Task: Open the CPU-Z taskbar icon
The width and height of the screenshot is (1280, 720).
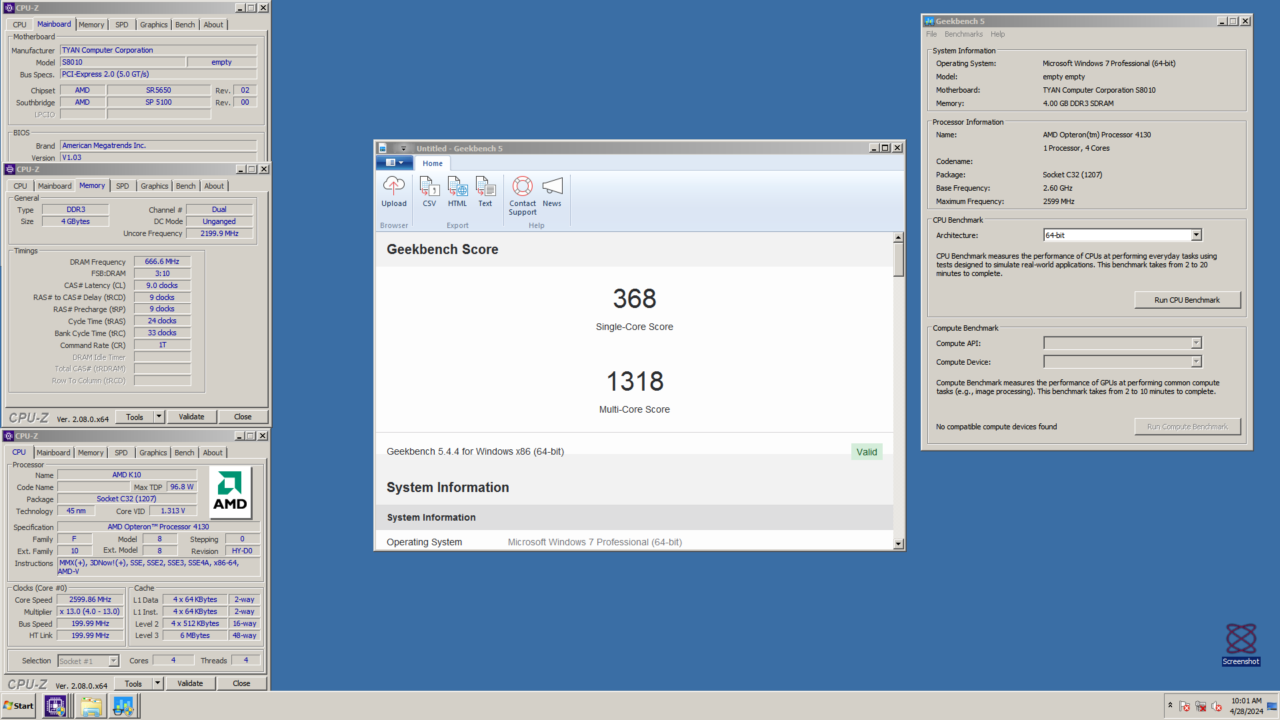Action: [55, 706]
